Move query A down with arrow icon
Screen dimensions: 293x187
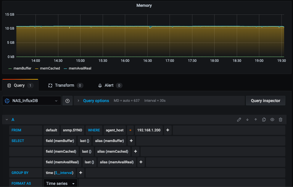pos(247,120)
